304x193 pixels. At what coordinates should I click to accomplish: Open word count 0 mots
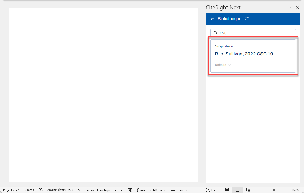pos(29,190)
